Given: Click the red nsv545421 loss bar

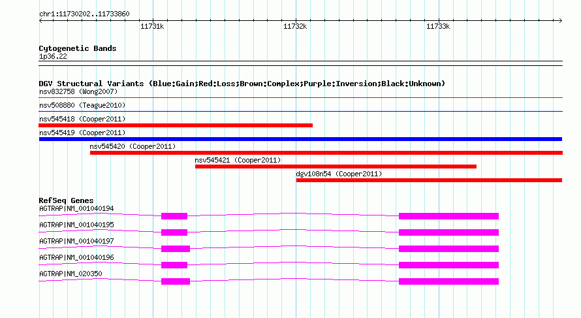Looking at the screenshot, I should pyautogui.click(x=336, y=167).
